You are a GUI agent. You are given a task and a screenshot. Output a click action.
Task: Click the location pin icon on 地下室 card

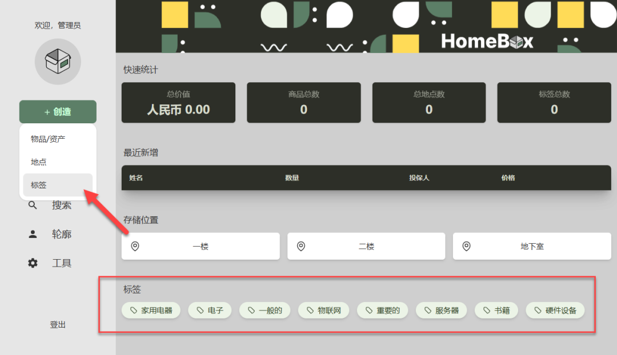point(467,246)
